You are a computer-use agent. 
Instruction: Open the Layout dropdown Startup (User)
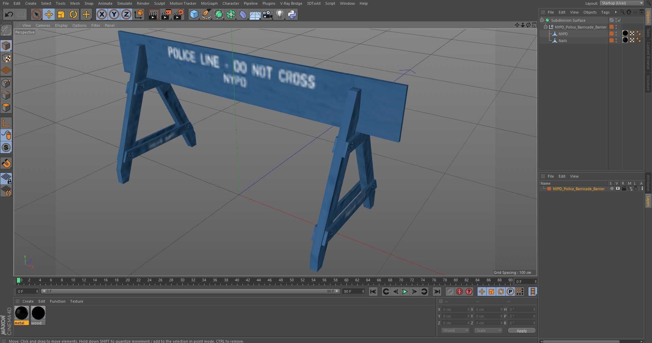(x=622, y=3)
